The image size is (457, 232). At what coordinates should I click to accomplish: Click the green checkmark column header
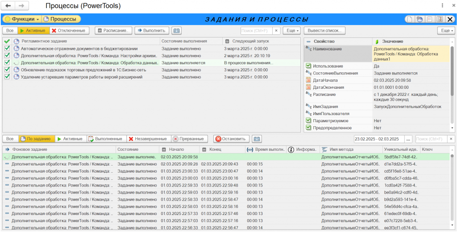click(7, 41)
